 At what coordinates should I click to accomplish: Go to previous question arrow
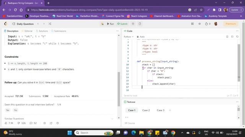pyautogui.click(x=38, y=24)
